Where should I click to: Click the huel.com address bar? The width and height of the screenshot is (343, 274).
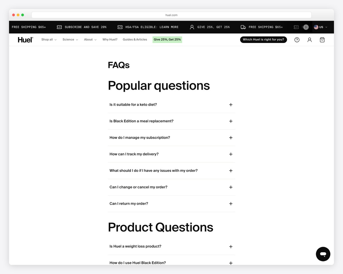point(171,15)
